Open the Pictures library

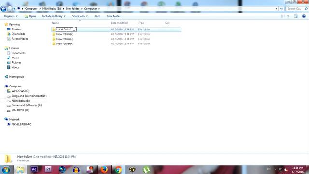click(16, 62)
